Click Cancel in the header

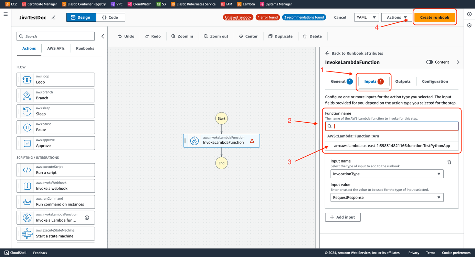(x=340, y=17)
